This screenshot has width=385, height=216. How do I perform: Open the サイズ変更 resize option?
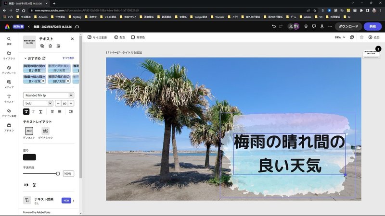[97, 37]
